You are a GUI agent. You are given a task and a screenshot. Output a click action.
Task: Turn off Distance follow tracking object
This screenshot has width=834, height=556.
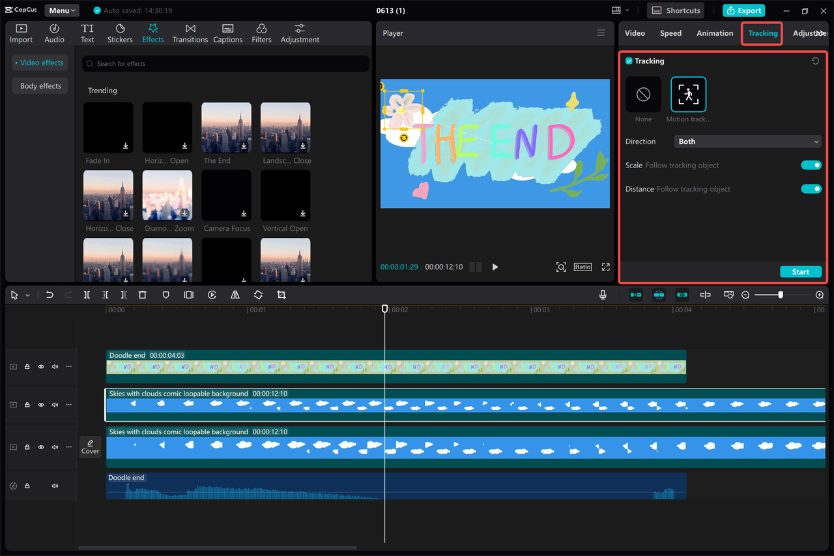[x=811, y=188]
